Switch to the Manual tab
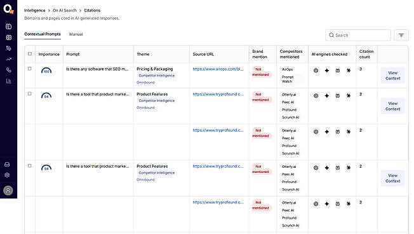 (76, 34)
